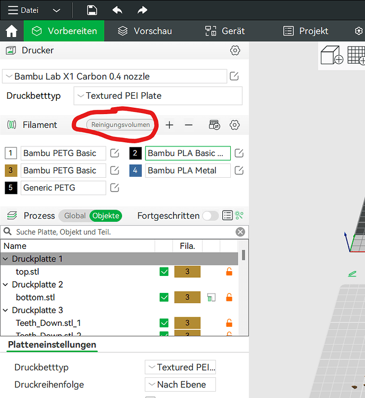Open Druckreihenfolge dropdown Nach Ebene
The image size is (365, 398).
(180, 385)
